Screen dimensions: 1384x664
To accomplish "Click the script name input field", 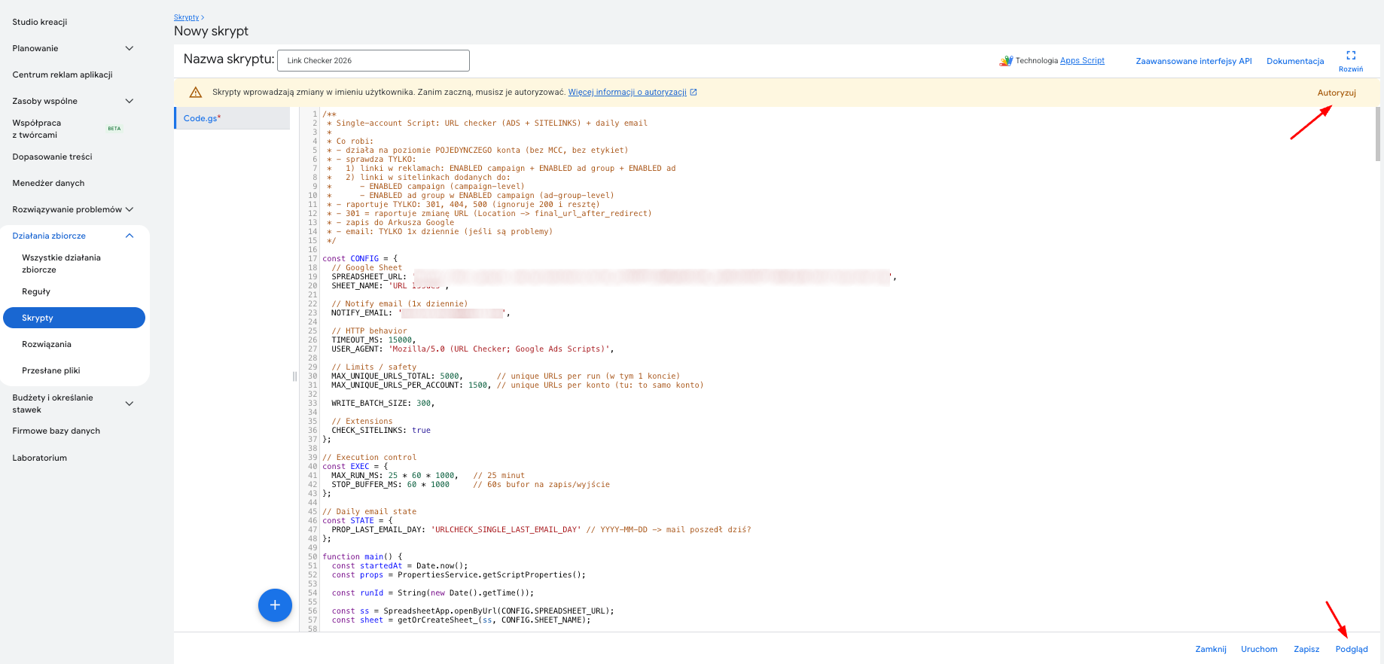I will pyautogui.click(x=373, y=60).
